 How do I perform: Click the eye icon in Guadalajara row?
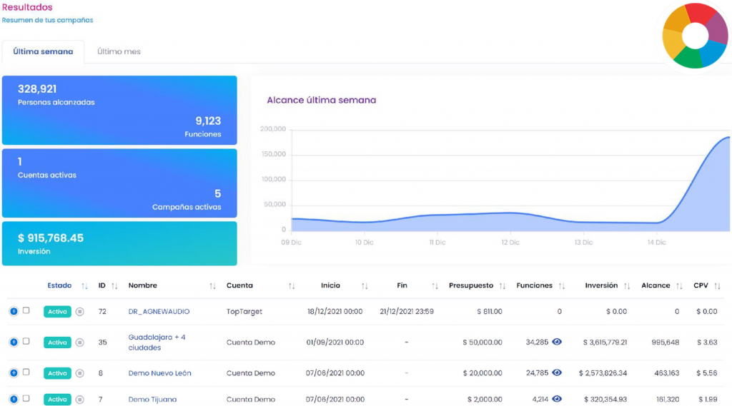(x=557, y=342)
